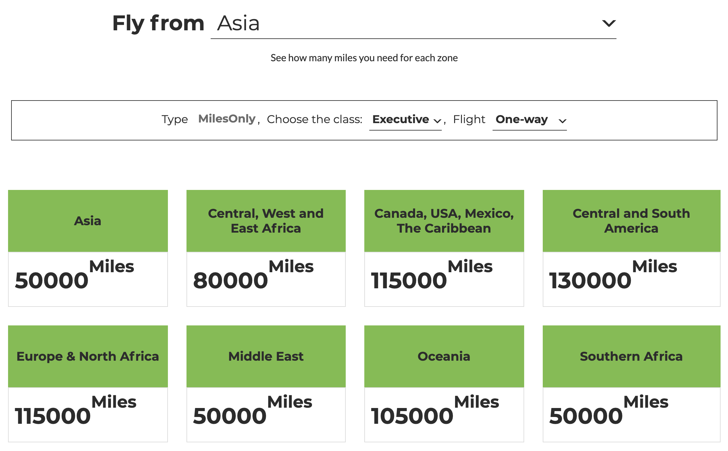Screen dimensions: 728x451
Task: Click the chevron next to One-way
Action: coord(562,121)
